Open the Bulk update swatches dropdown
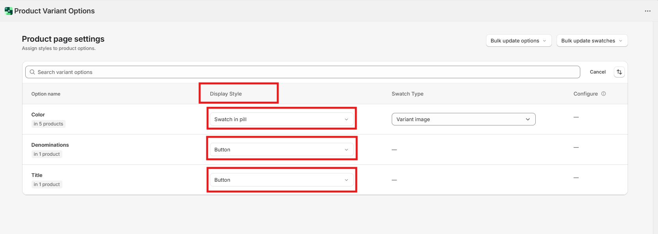Viewport: 658px width, 234px height. pyautogui.click(x=592, y=41)
